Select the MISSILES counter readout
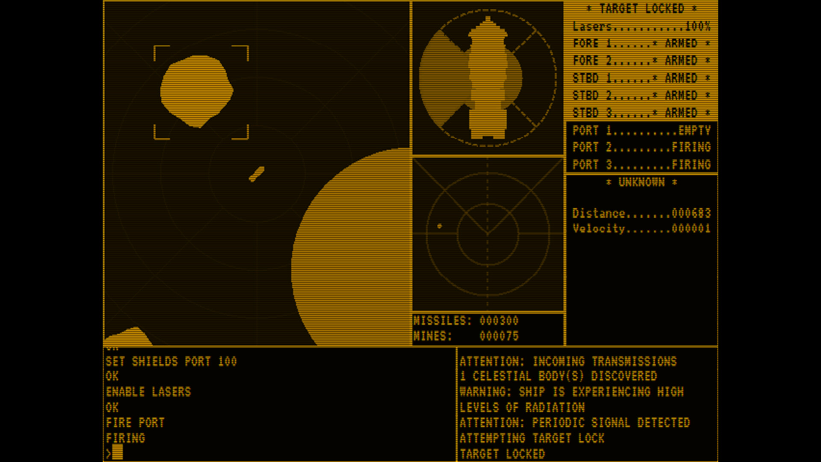 [466, 320]
